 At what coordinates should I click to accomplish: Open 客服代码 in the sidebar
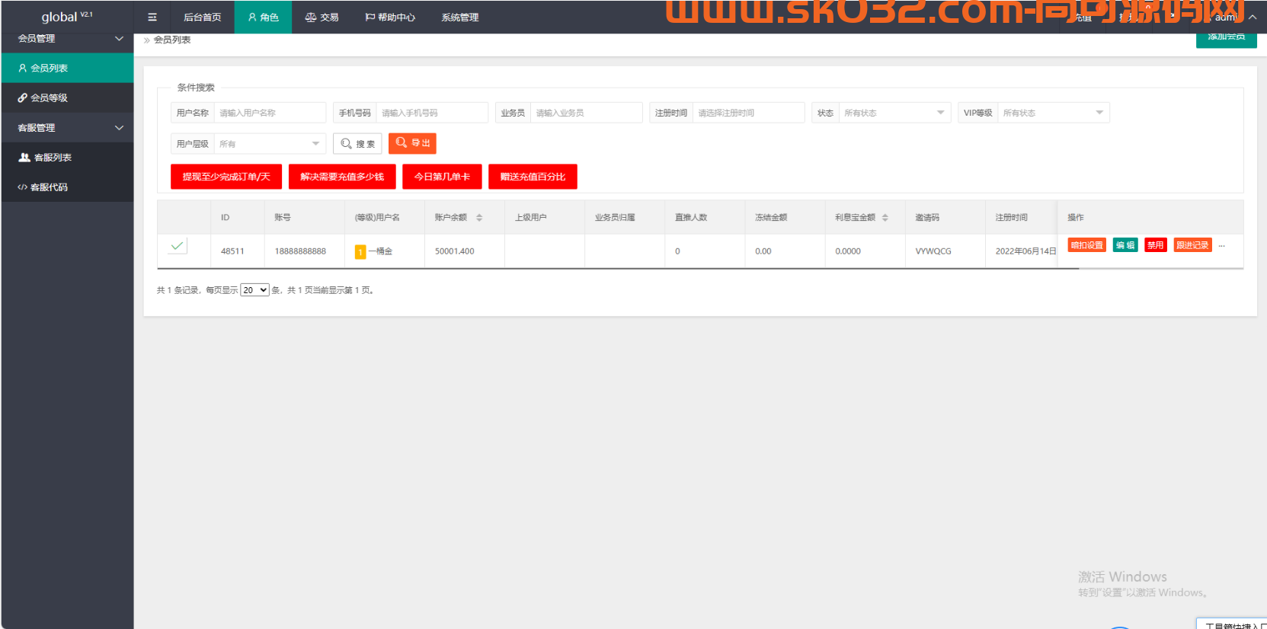(67, 187)
